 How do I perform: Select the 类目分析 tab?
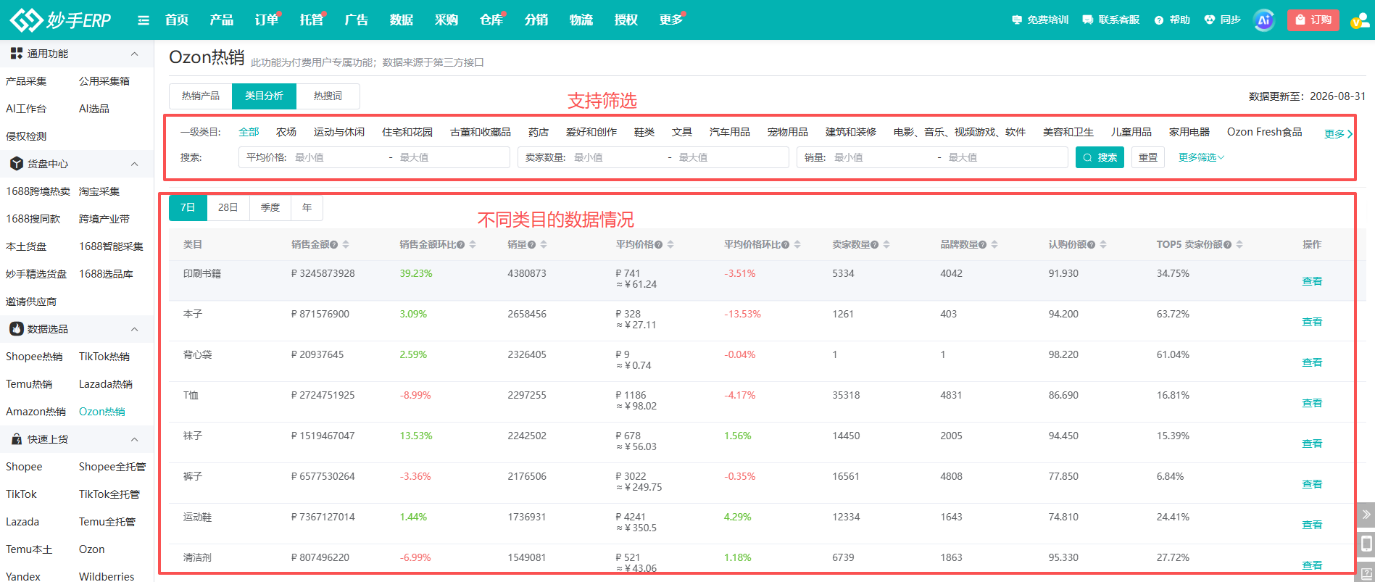click(x=264, y=96)
